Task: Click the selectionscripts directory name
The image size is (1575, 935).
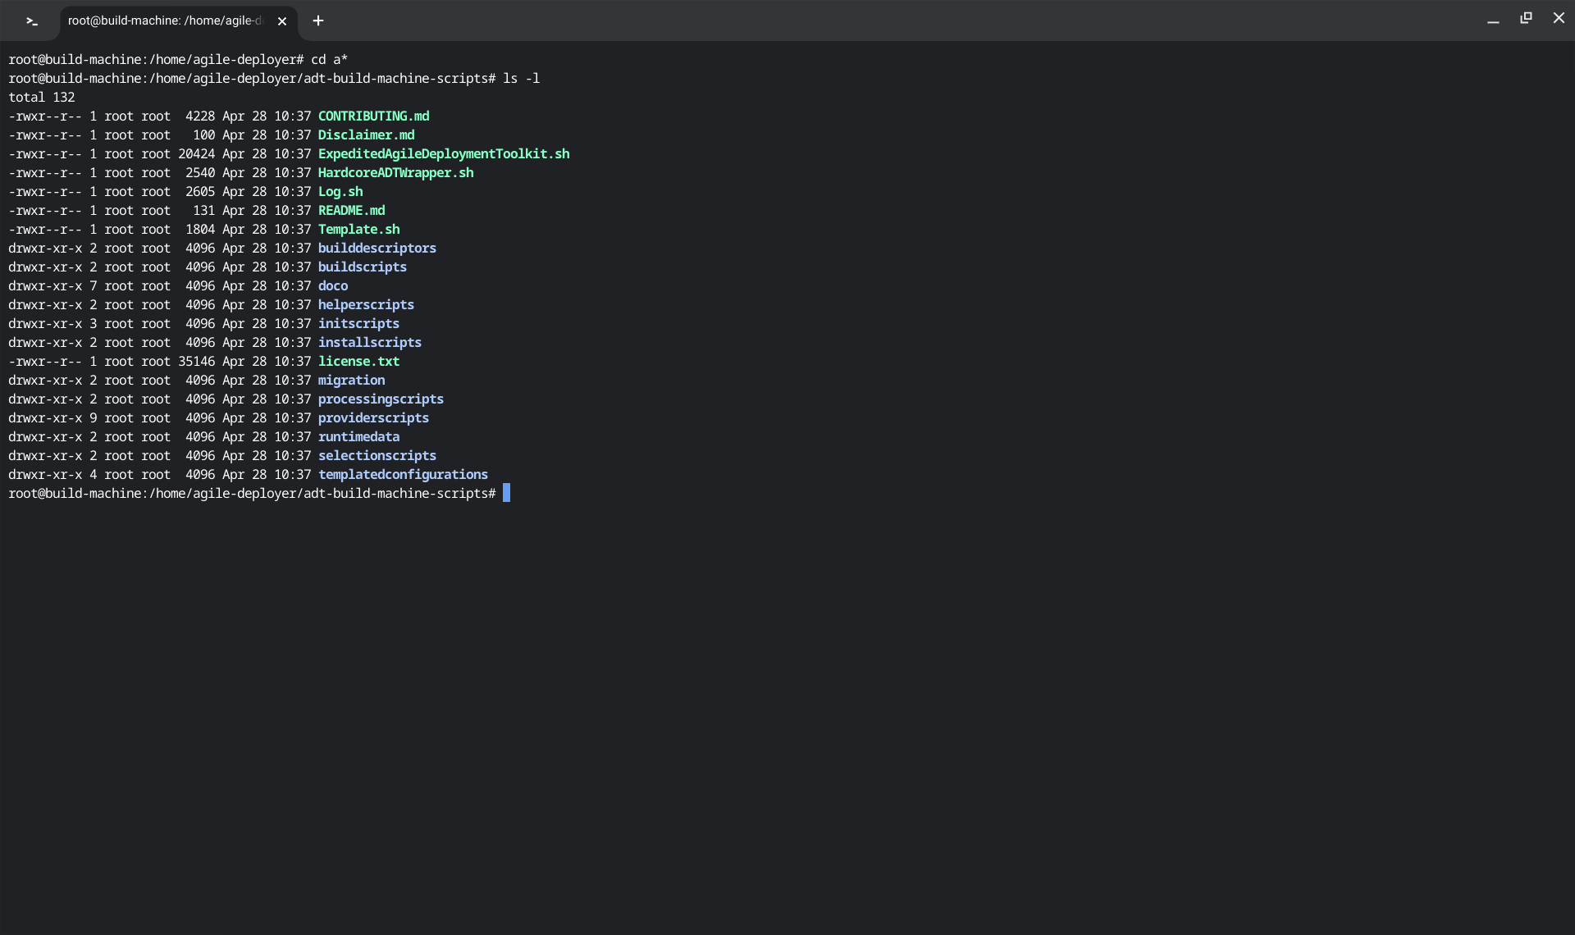Action: tap(377, 456)
